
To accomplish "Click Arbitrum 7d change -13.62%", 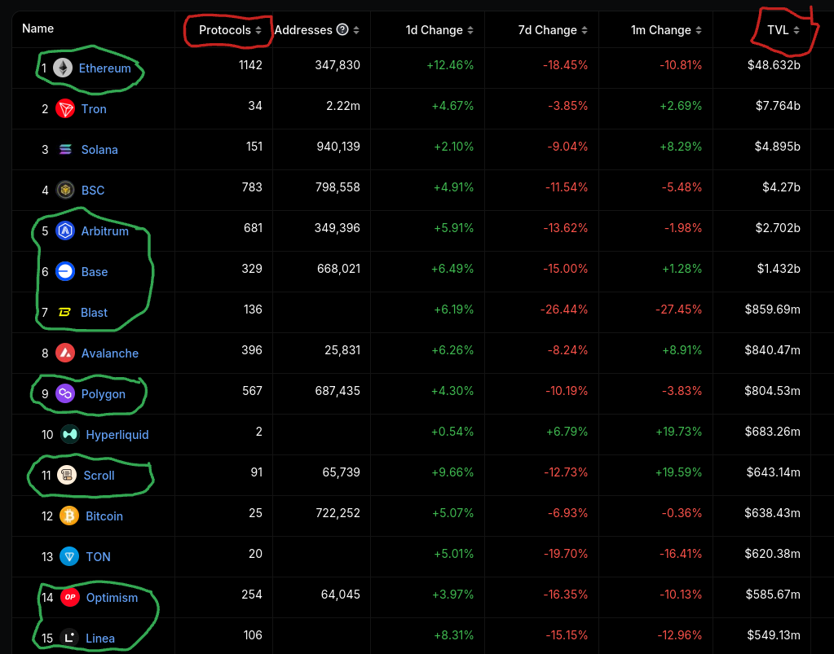I will tap(566, 228).
